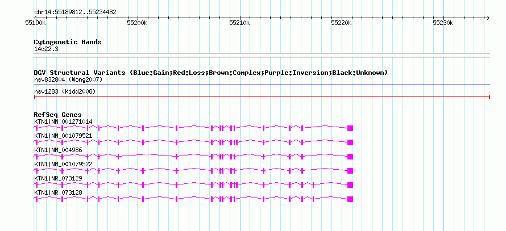Click the red loss variant bar
506x231 pixels.
click(262, 97)
